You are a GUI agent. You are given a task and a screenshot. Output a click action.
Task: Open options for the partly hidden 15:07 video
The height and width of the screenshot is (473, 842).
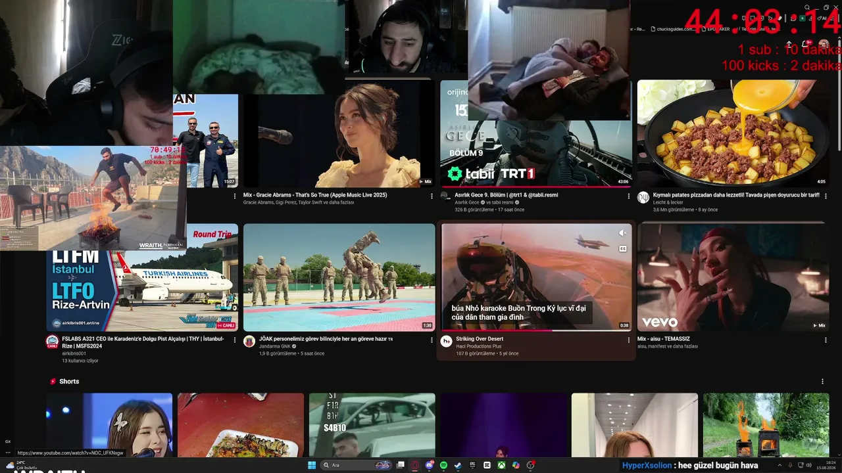coord(235,196)
